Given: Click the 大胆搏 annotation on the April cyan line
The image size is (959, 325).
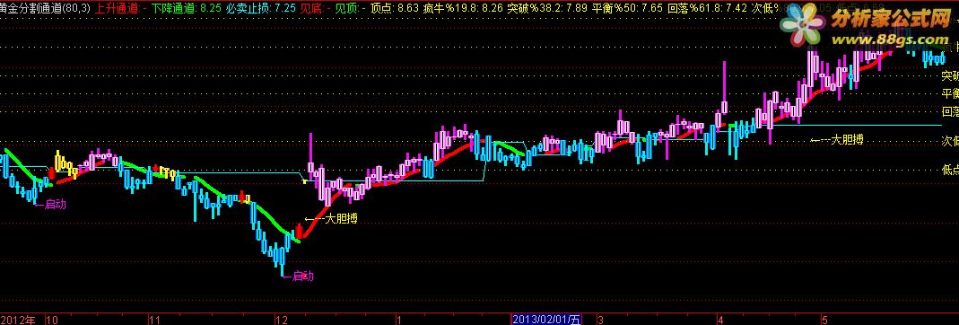Looking at the screenshot, I should point(837,139).
